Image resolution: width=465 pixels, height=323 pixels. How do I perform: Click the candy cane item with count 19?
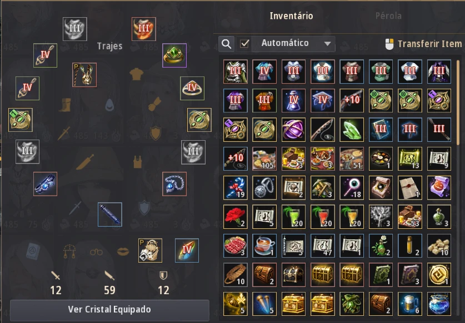coord(236,187)
